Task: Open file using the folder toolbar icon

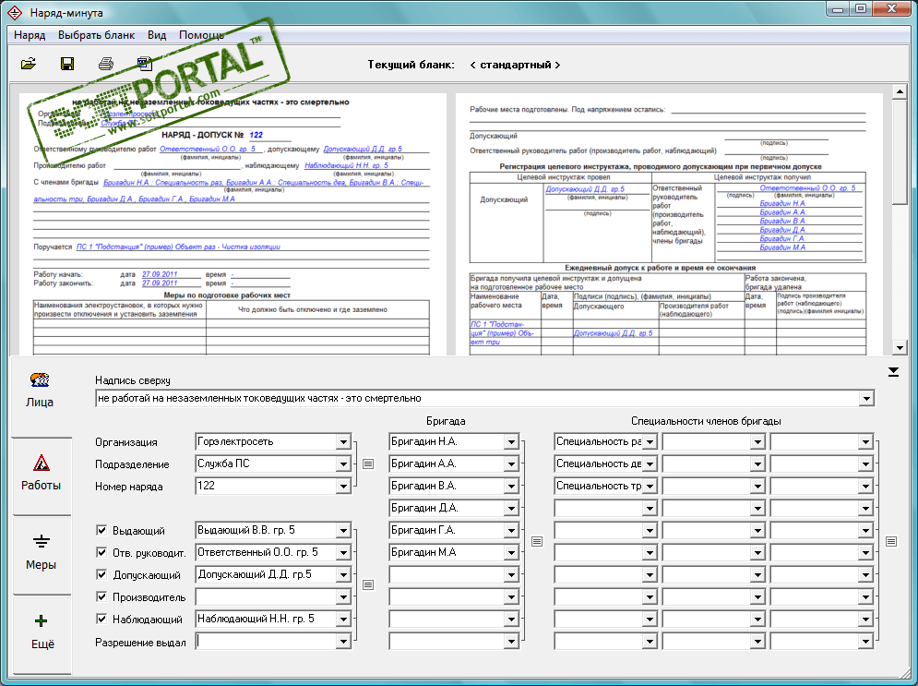Action: point(28,64)
